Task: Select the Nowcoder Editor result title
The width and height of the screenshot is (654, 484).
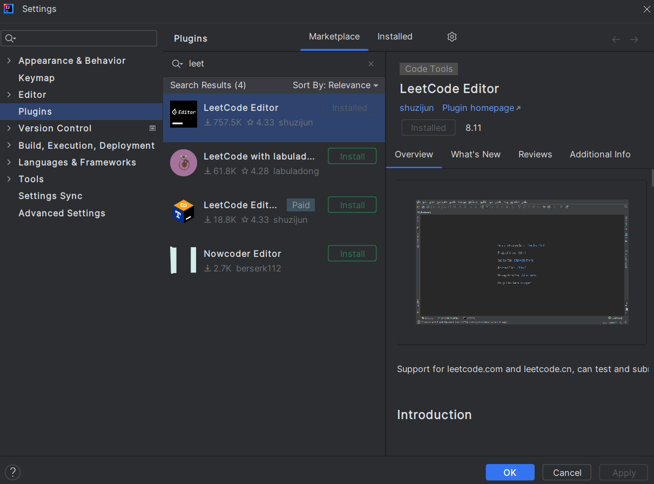Action: point(242,254)
